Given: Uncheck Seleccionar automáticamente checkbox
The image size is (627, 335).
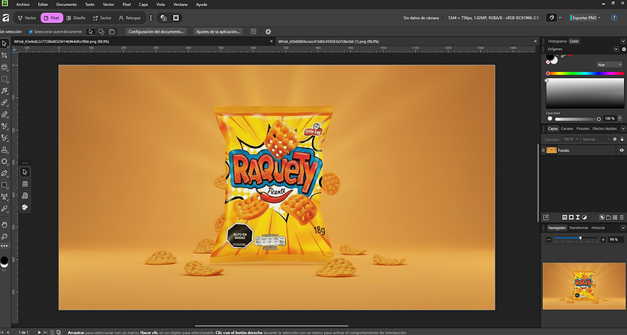Looking at the screenshot, I should 31,31.
